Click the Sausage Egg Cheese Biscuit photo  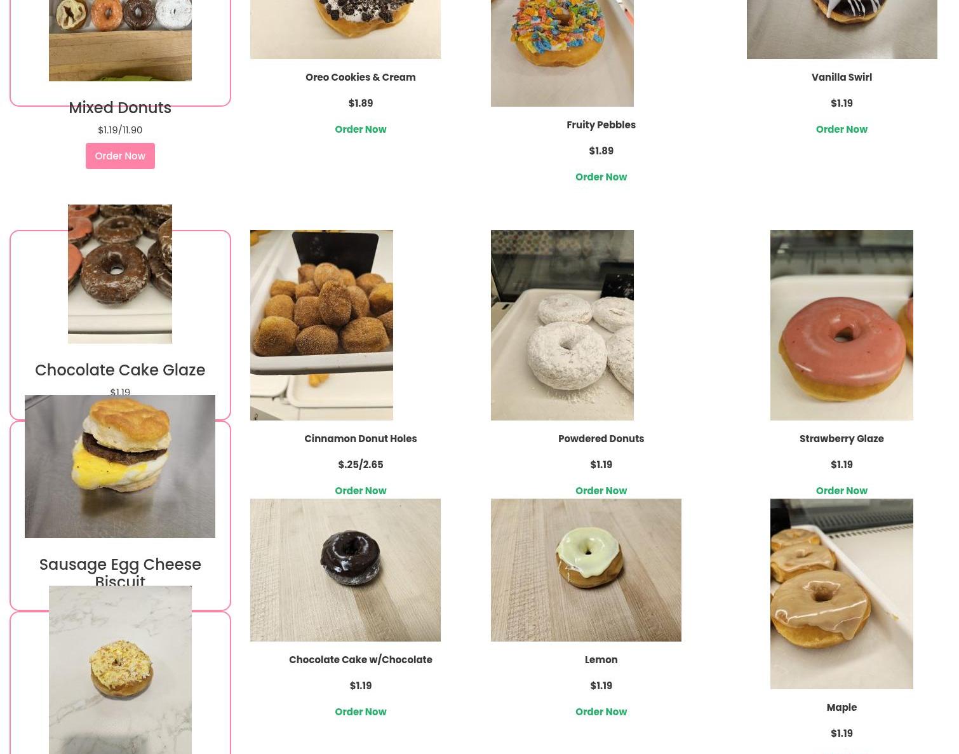pos(120,466)
